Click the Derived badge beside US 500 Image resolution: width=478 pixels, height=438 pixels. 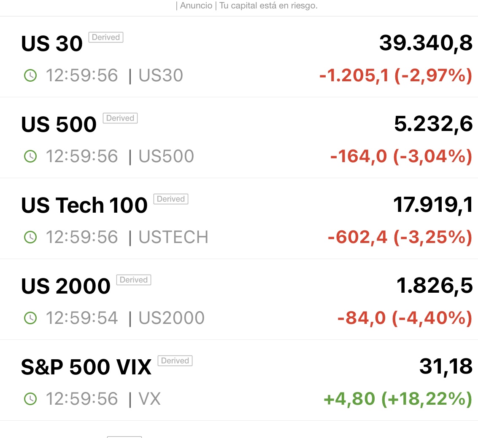point(120,118)
